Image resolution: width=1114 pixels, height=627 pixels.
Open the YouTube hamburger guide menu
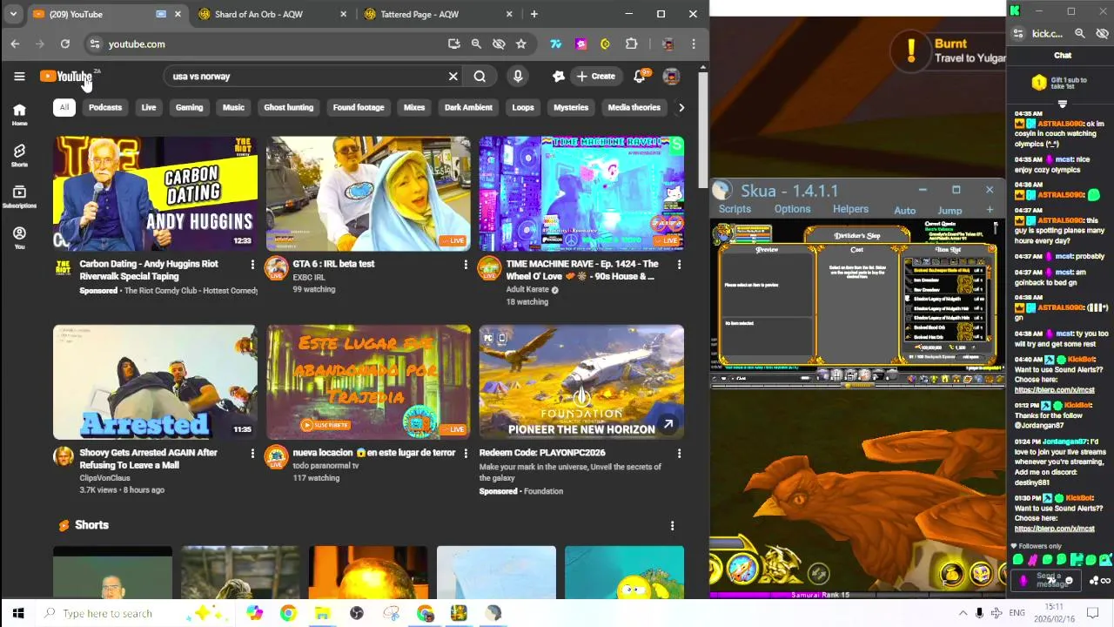tap(19, 76)
